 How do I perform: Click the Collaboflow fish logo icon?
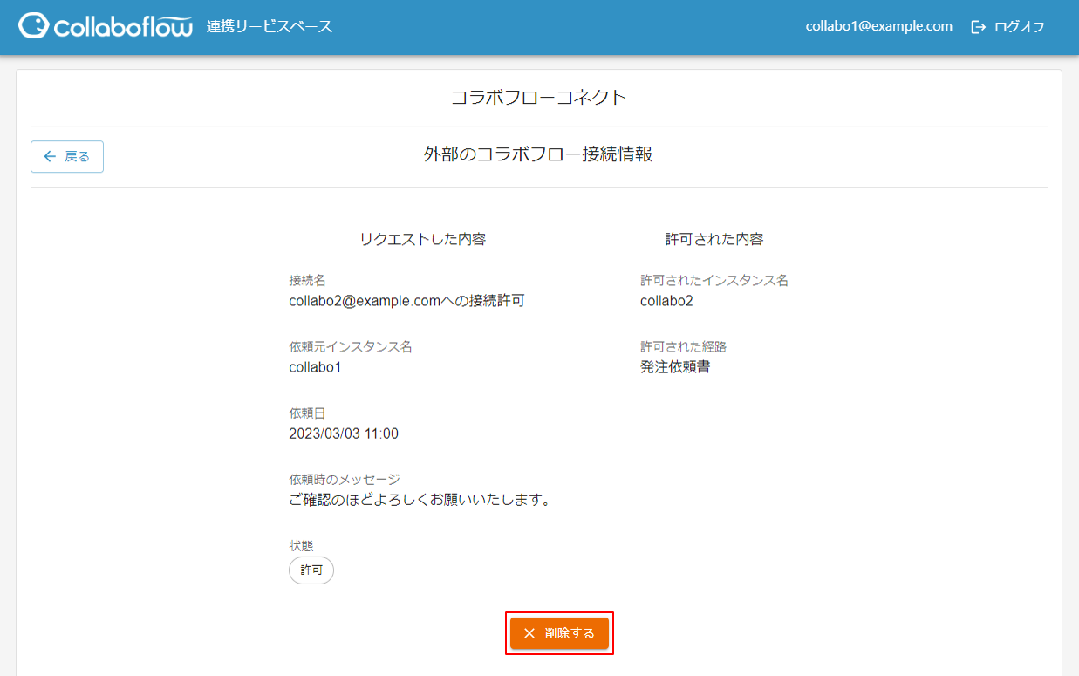pos(34,26)
